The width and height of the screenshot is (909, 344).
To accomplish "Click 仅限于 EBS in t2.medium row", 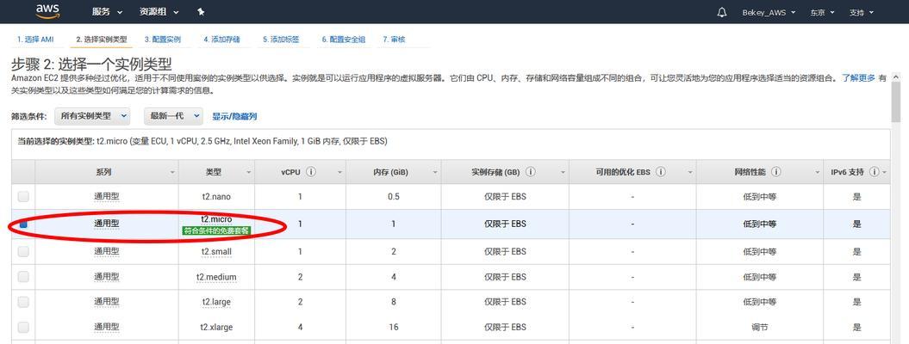I will (x=505, y=277).
